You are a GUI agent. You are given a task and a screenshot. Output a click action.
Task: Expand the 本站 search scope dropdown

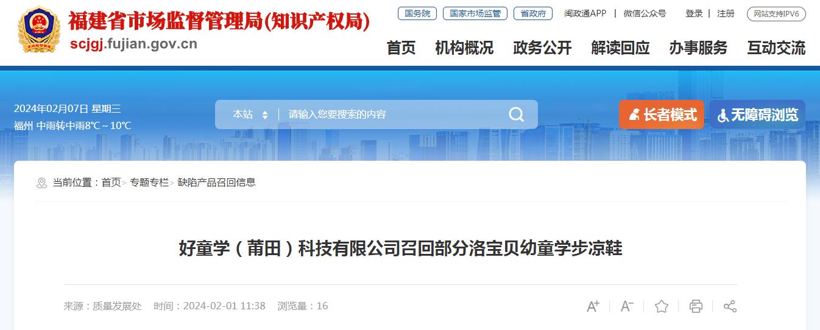pyautogui.click(x=250, y=114)
